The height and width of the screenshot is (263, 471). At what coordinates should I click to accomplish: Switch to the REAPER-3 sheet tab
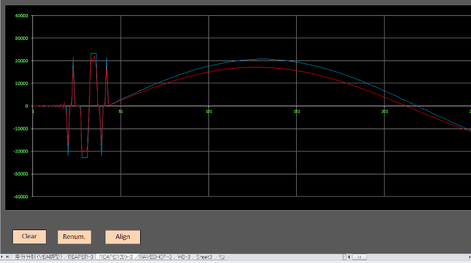pyautogui.click(x=81, y=257)
